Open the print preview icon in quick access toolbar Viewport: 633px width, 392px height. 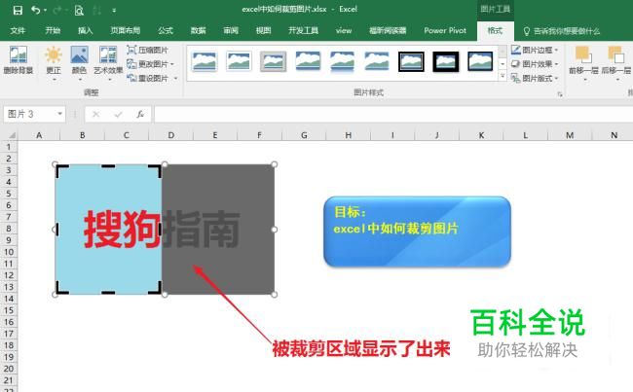click(79, 10)
